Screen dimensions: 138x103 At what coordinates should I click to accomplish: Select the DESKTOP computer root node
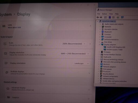click(109, 22)
